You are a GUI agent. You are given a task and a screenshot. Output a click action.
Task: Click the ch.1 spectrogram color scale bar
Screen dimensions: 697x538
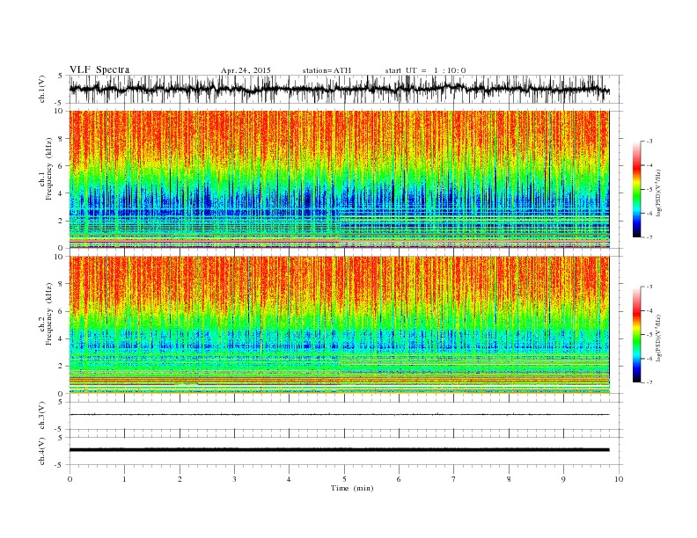point(637,189)
